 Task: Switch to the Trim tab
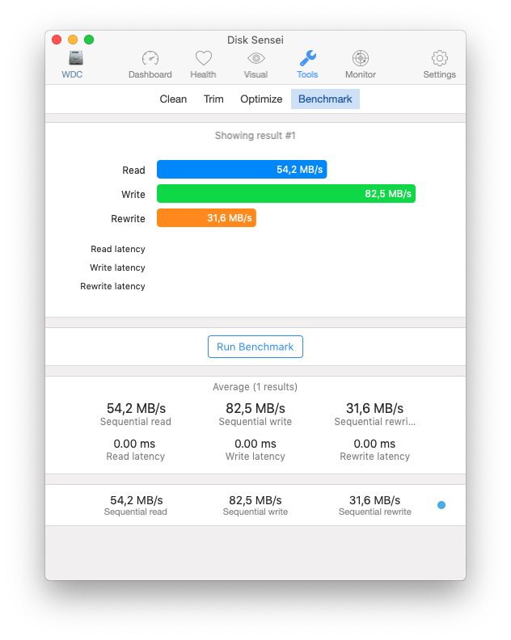pyautogui.click(x=213, y=99)
